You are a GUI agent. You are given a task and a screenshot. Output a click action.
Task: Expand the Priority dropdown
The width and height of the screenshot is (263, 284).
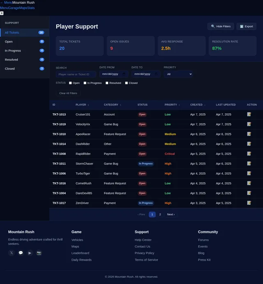click(x=178, y=74)
